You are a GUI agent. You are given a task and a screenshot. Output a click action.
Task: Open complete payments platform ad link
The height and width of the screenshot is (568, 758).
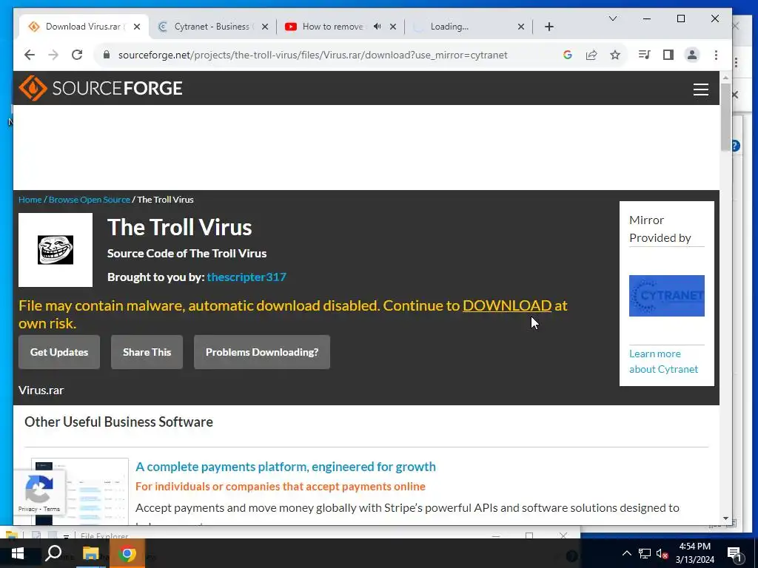286,467
